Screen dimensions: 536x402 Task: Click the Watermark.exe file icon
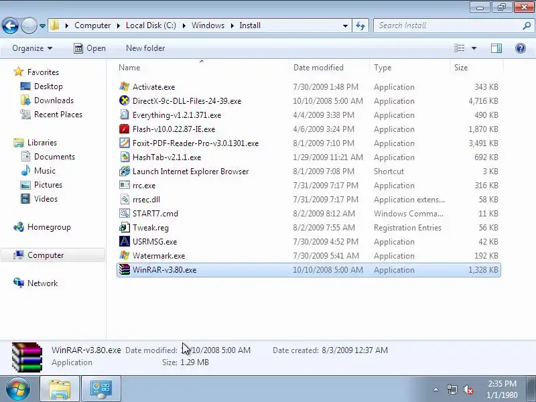point(125,255)
